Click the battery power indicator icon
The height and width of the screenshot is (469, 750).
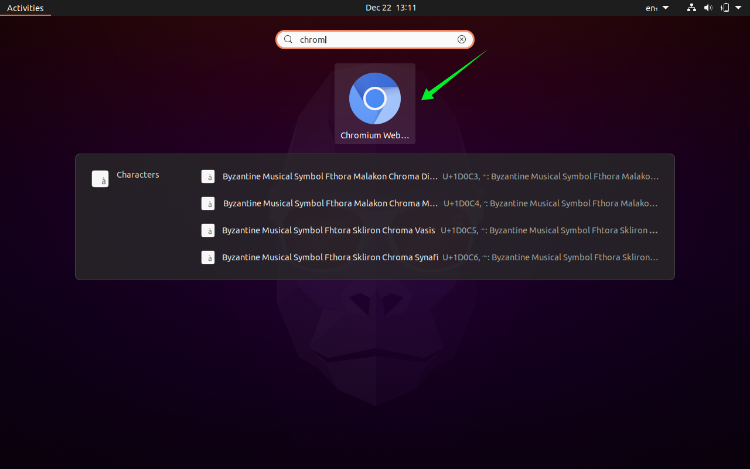pos(725,8)
